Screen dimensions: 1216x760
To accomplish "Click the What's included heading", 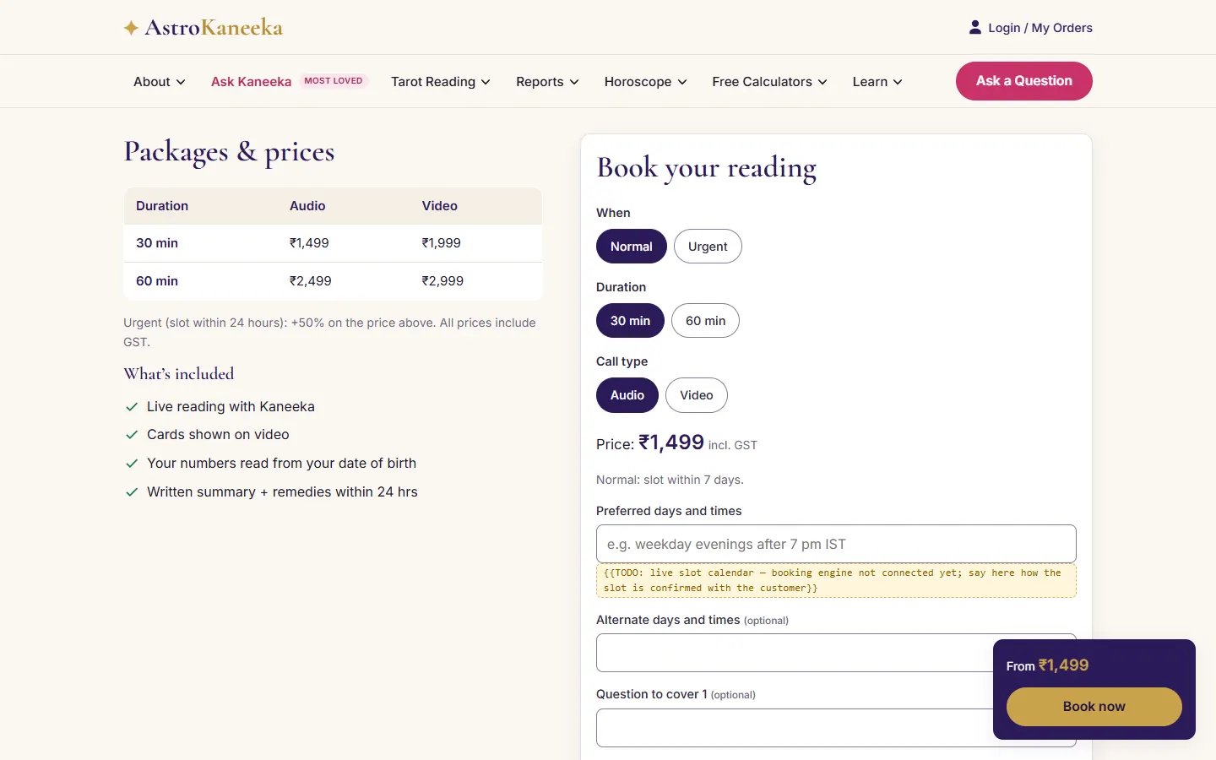I will [179, 374].
